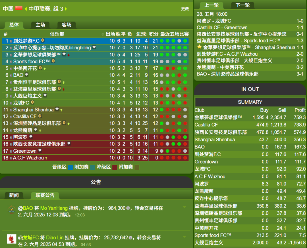Click the diamond badge next to 大舰巨炮主义 in the standings

click(x=45, y=95)
